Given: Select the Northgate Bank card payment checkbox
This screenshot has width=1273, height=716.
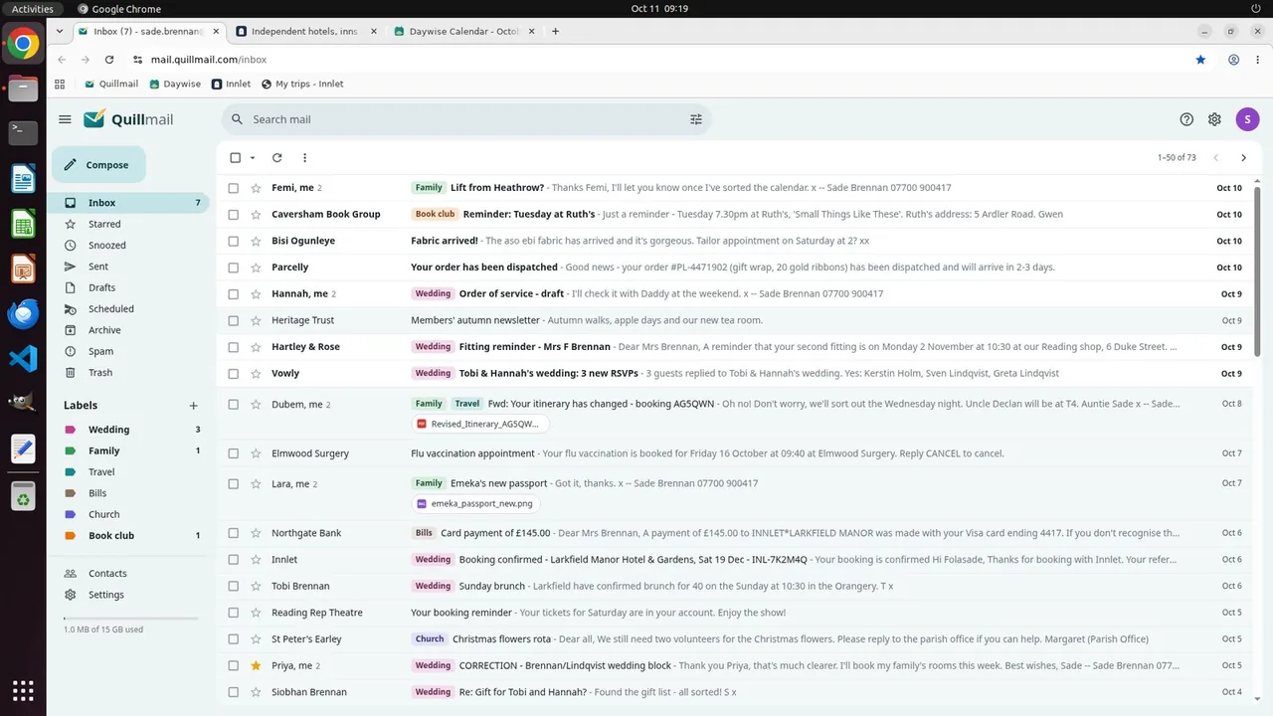Looking at the screenshot, I should pyautogui.click(x=234, y=533).
